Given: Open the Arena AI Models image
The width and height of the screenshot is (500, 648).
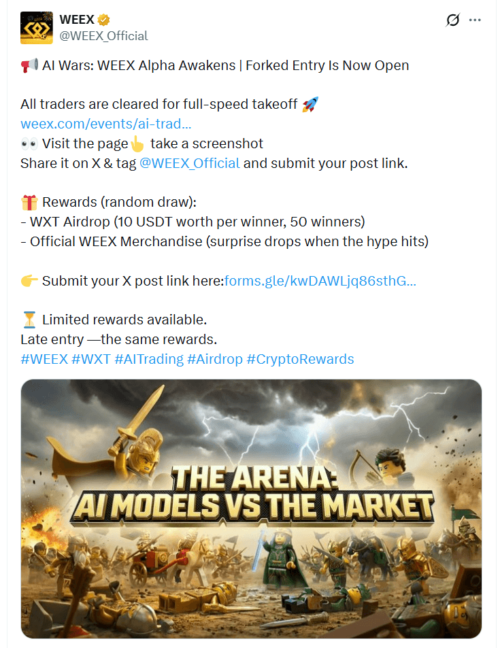Looking at the screenshot, I should coord(251,509).
